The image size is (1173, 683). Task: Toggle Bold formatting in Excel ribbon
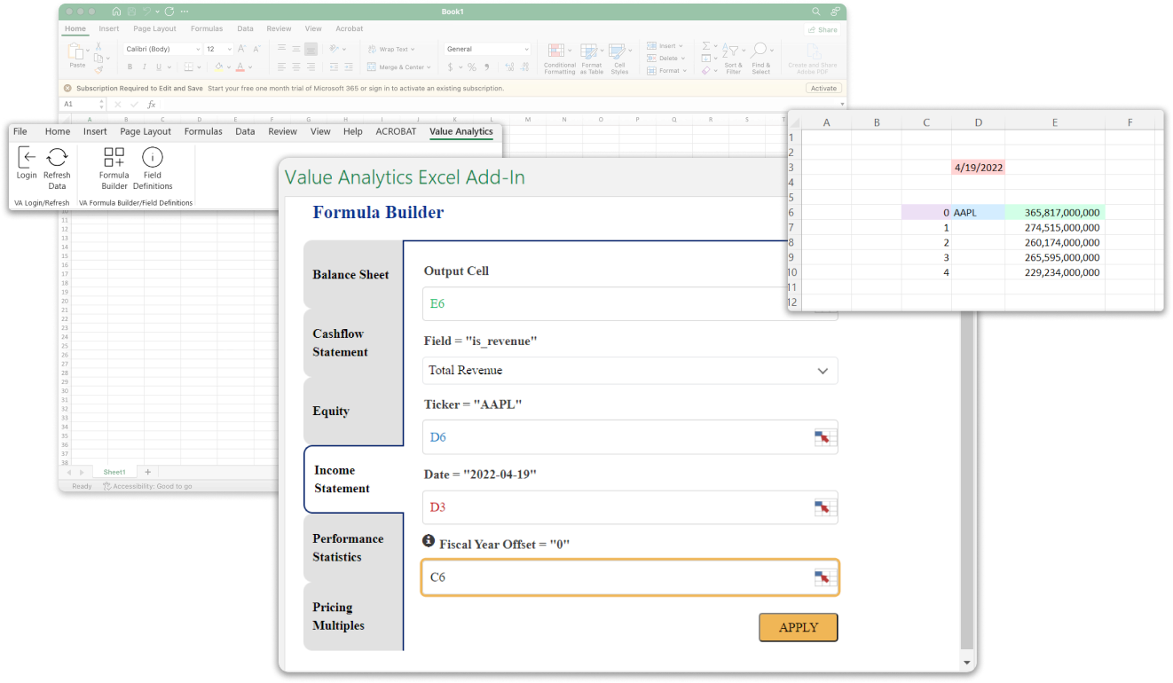pos(130,67)
